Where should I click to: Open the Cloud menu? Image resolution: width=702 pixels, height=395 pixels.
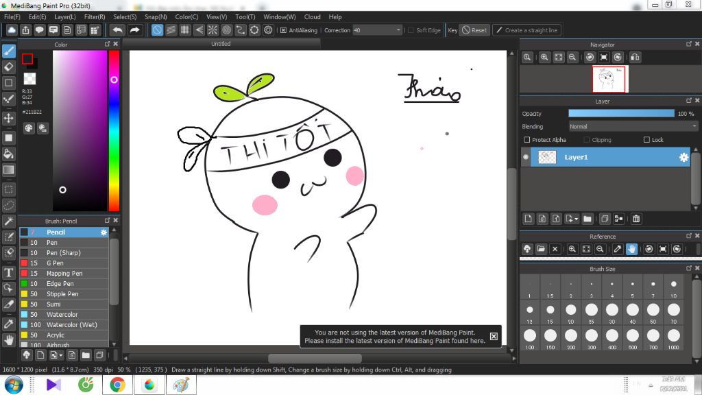tap(312, 17)
